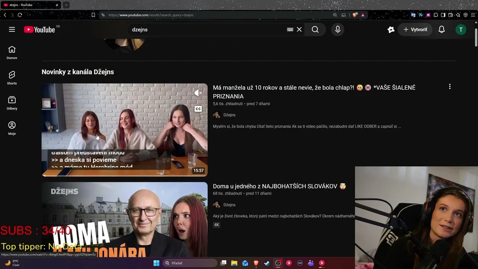Click the Novinky z kanála Džejns heading
The height and width of the screenshot is (269, 478).
(x=78, y=72)
